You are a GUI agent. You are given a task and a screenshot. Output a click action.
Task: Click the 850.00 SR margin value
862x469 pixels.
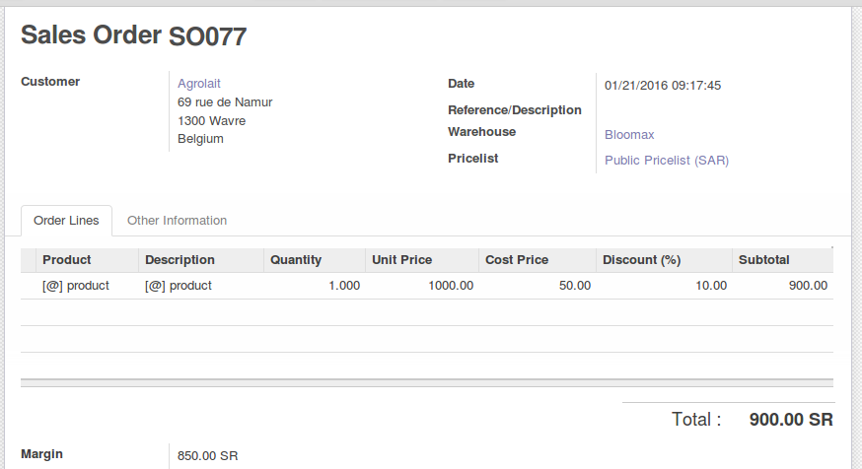click(x=207, y=456)
